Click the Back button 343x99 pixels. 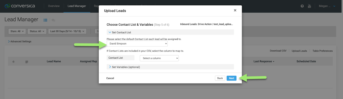(220, 78)
